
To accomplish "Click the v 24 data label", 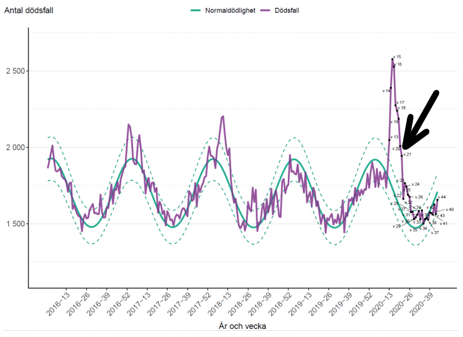I will coord(416,184).
